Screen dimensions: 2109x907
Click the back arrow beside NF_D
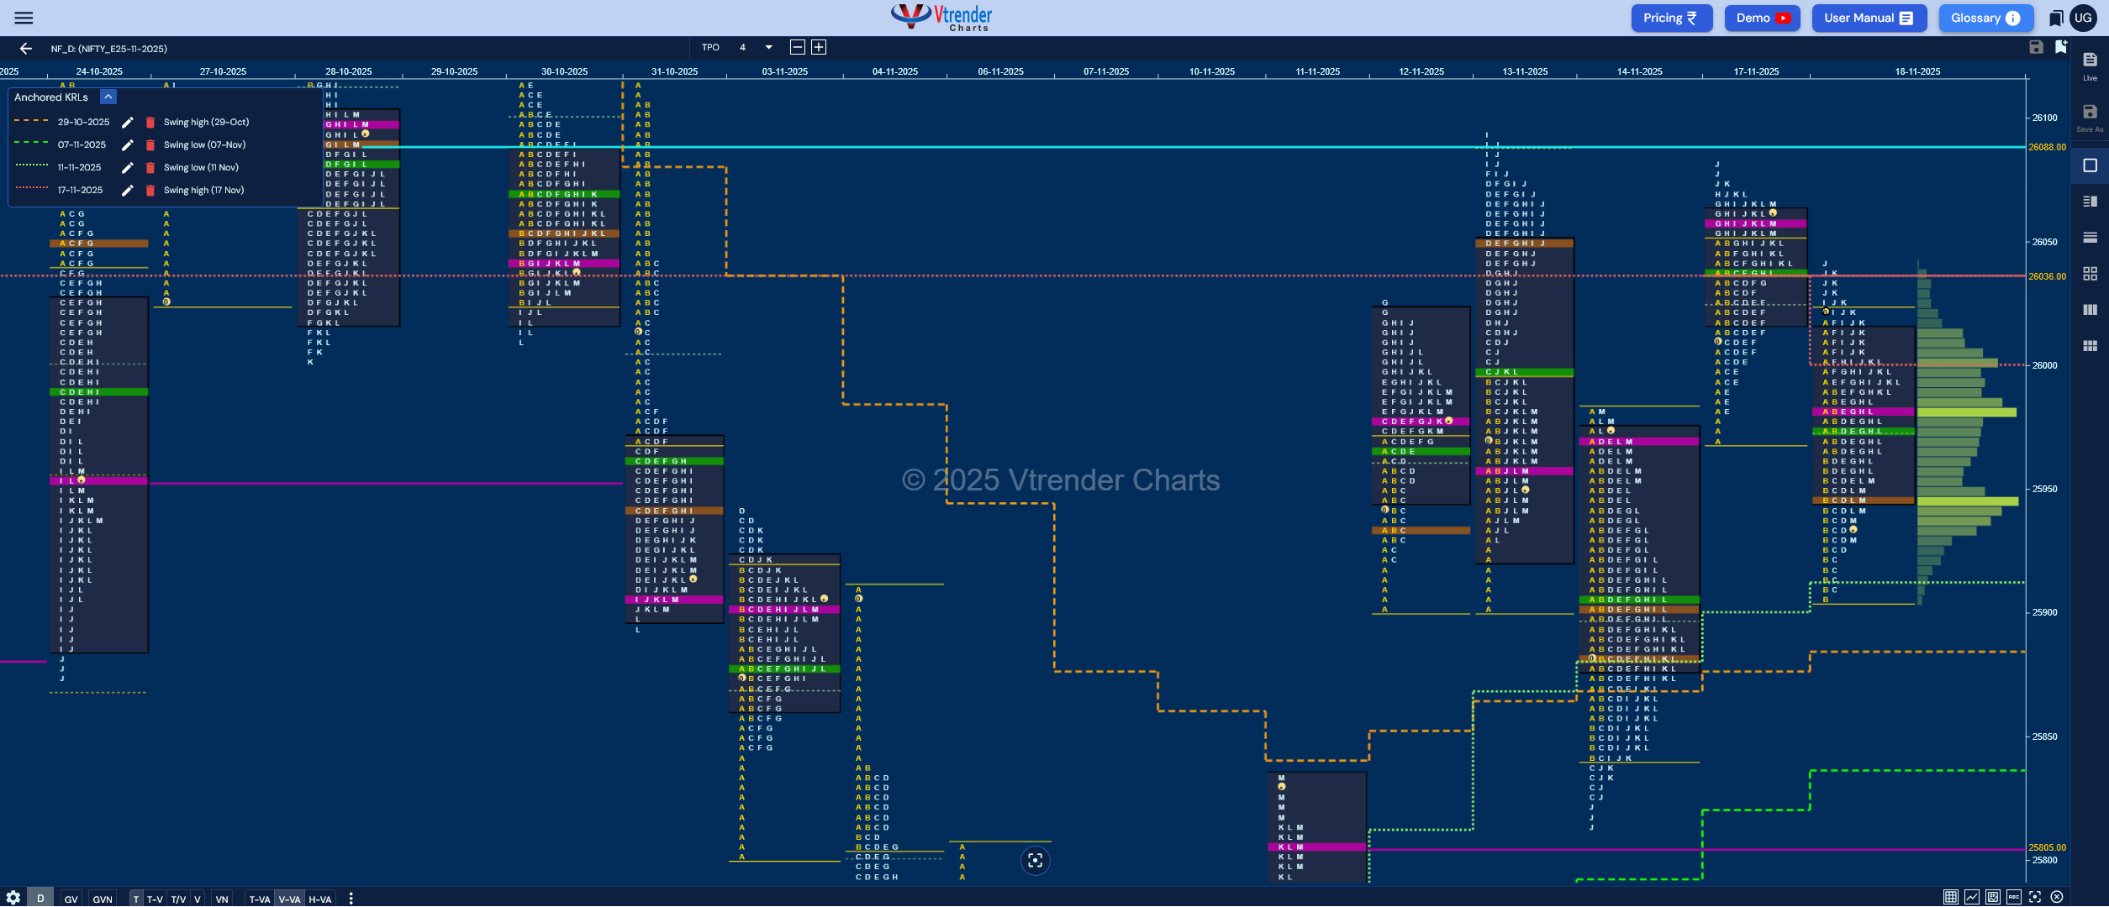click(25, 49)
